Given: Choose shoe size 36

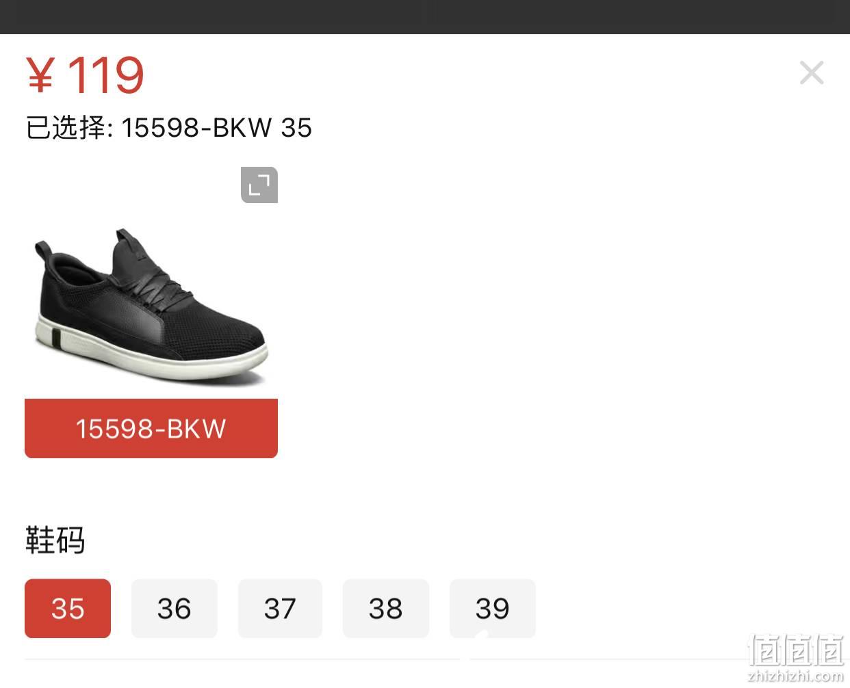Looking at the screenshot, I should [x=175, y=609].
